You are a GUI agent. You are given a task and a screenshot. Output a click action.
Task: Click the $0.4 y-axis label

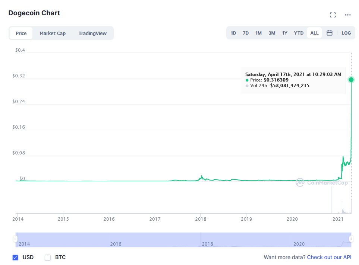click(x=20, y=50)
